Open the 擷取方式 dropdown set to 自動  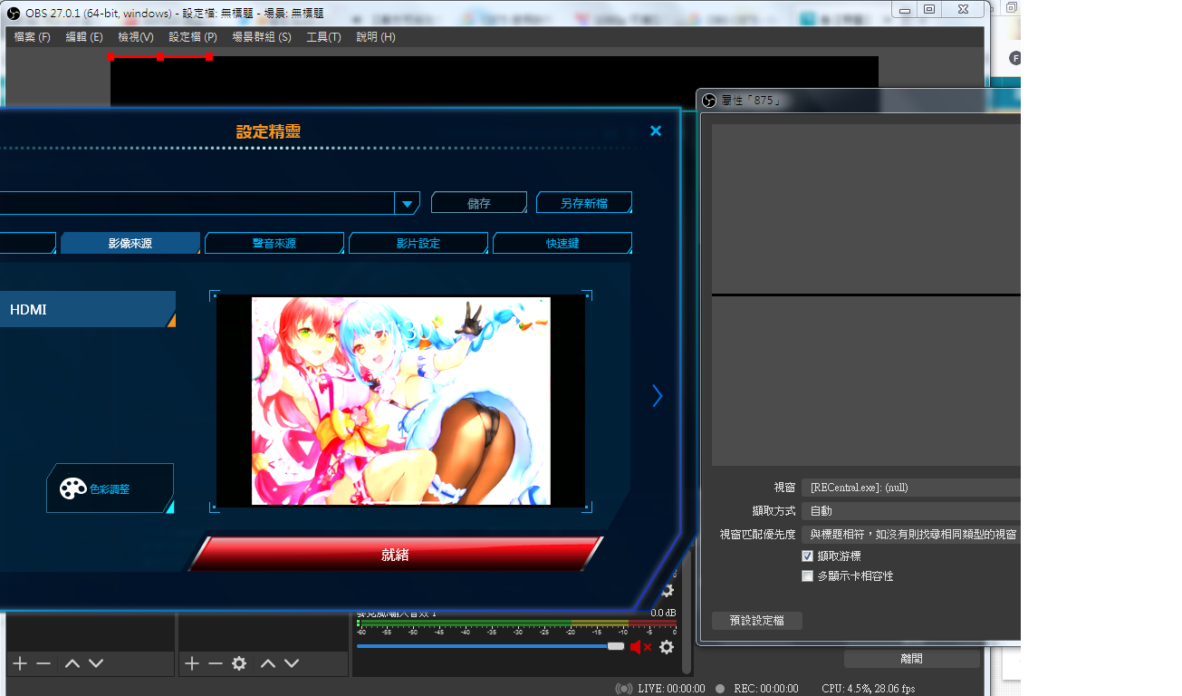pyautogui.click(x=911, y=511)
